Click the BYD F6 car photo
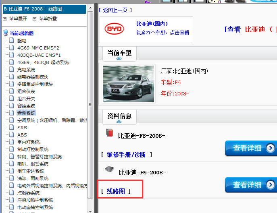The height and width of the screenshot is (213, 277). (129, 84)
